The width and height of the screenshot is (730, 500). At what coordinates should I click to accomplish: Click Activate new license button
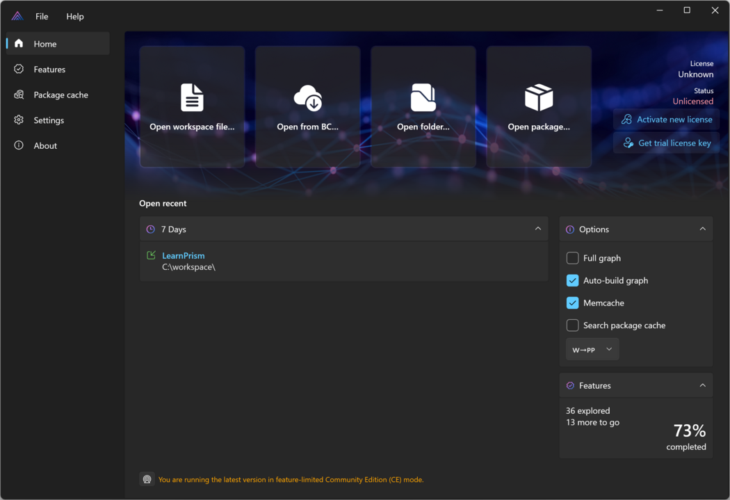666,120
